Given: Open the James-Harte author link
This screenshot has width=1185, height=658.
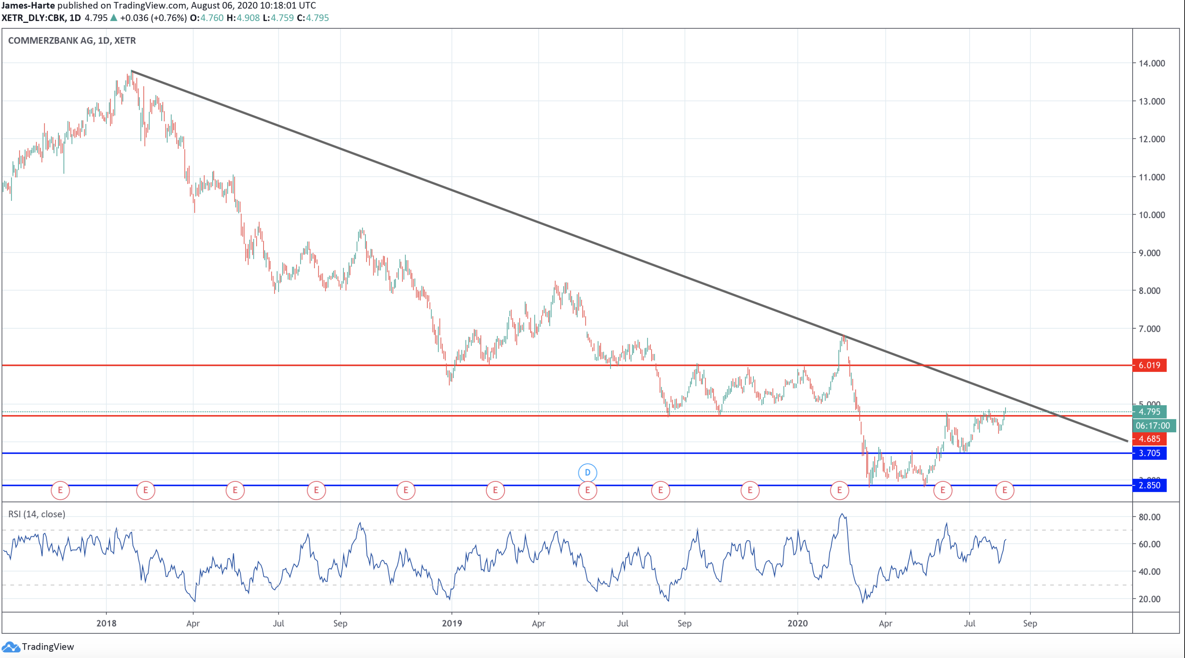Looking at the screenshot, I should coord(28,6).
